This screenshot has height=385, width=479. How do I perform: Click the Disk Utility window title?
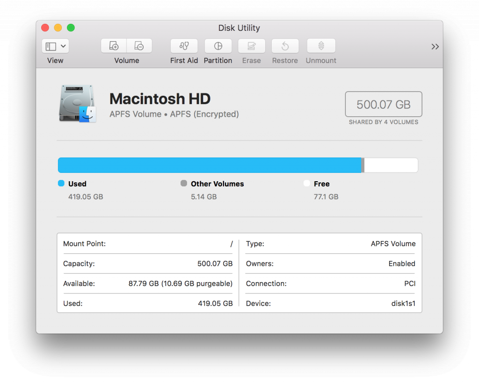[x=239, y=28]
